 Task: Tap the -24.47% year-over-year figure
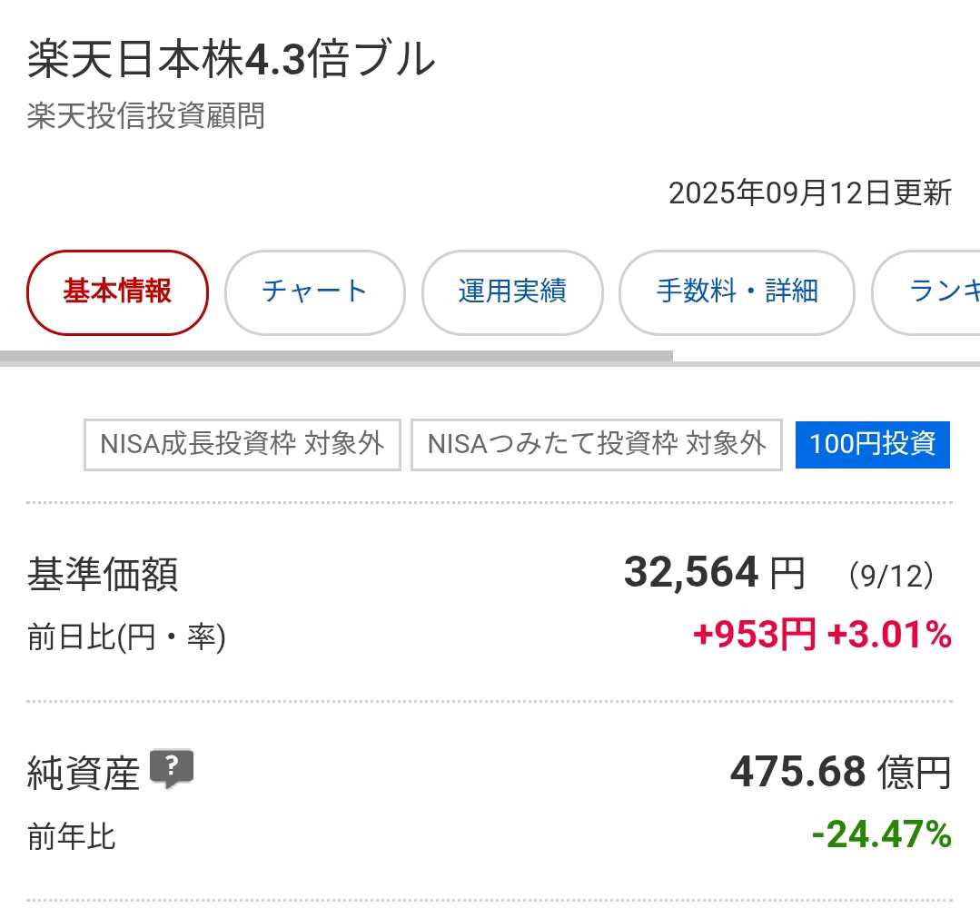point(881,834)
